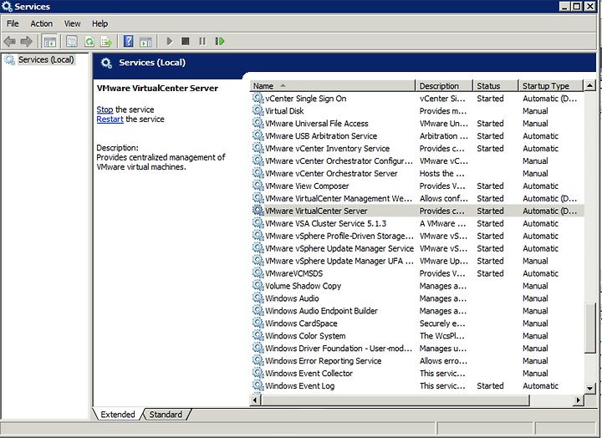Click gear icon beside VMware View Composer
Viewport: 602px width, 438px height.
coord(258,186)
